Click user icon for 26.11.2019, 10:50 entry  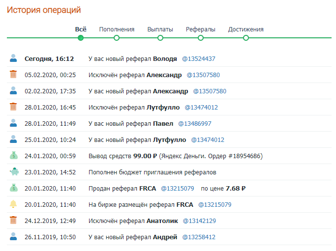tap(13, 236)
